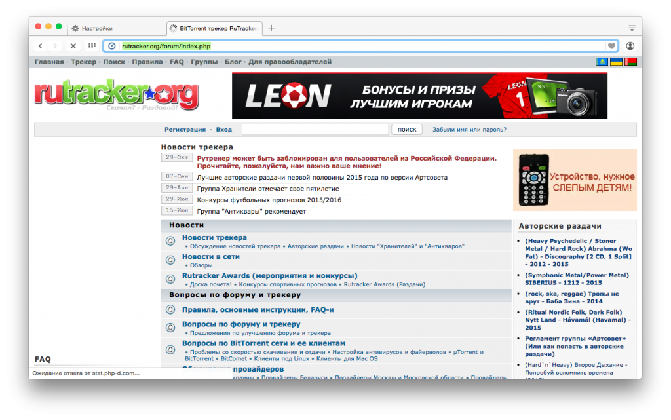The height and width of the screenshot is (420, 671).
Task: Open a new tab with plus button
Action: tap(271, 28)
